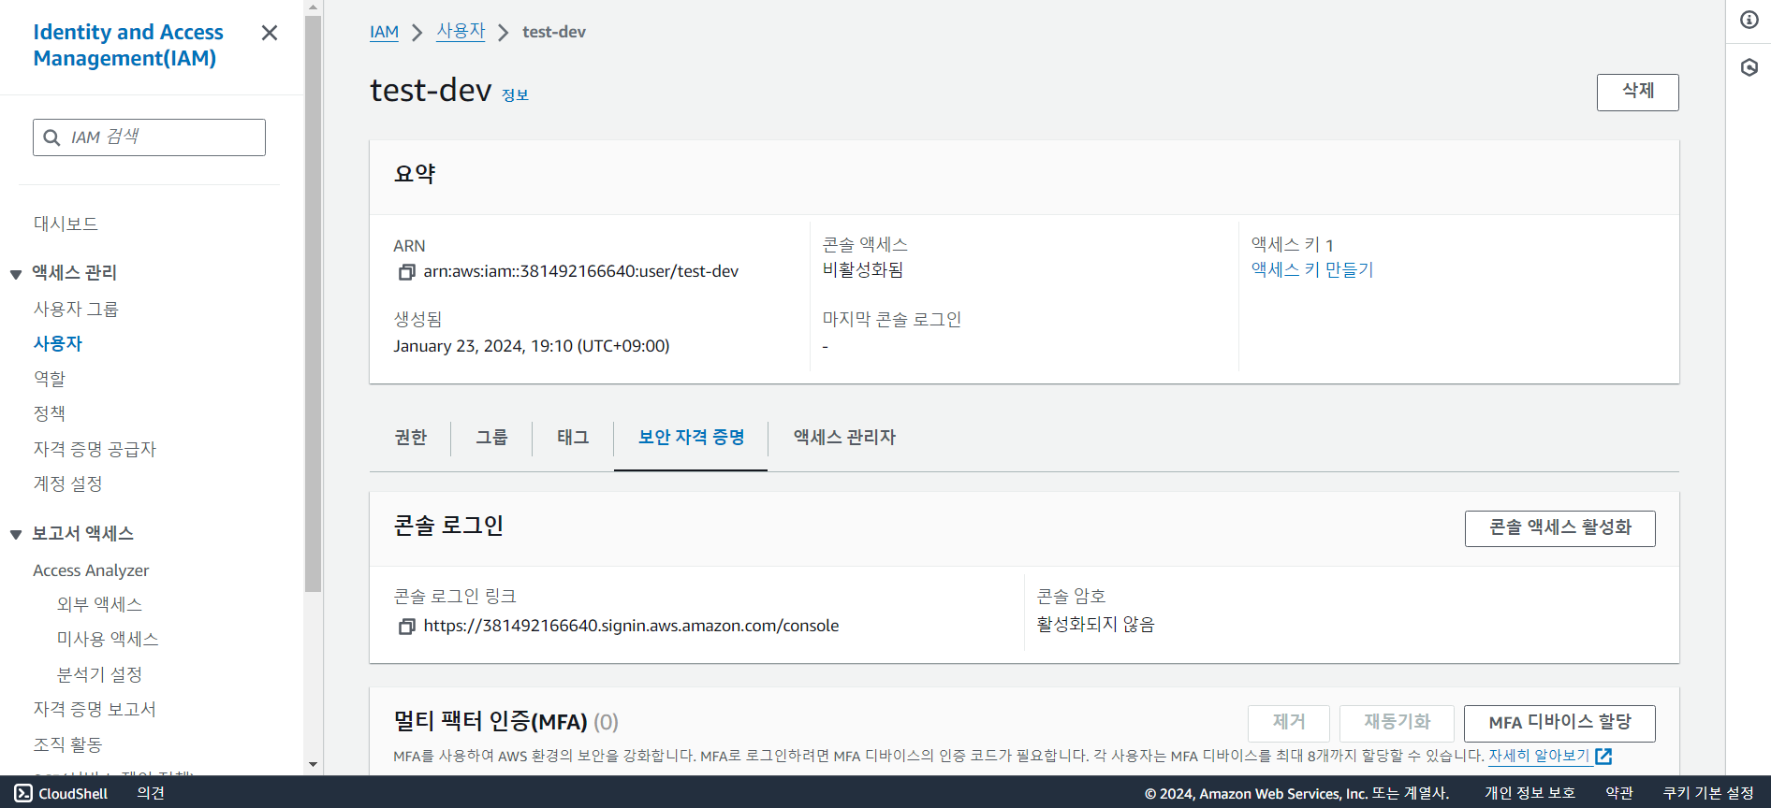Open the 액세스 관리자 tab
This screenshot has height=808, width=1771.
coord(844,438)
